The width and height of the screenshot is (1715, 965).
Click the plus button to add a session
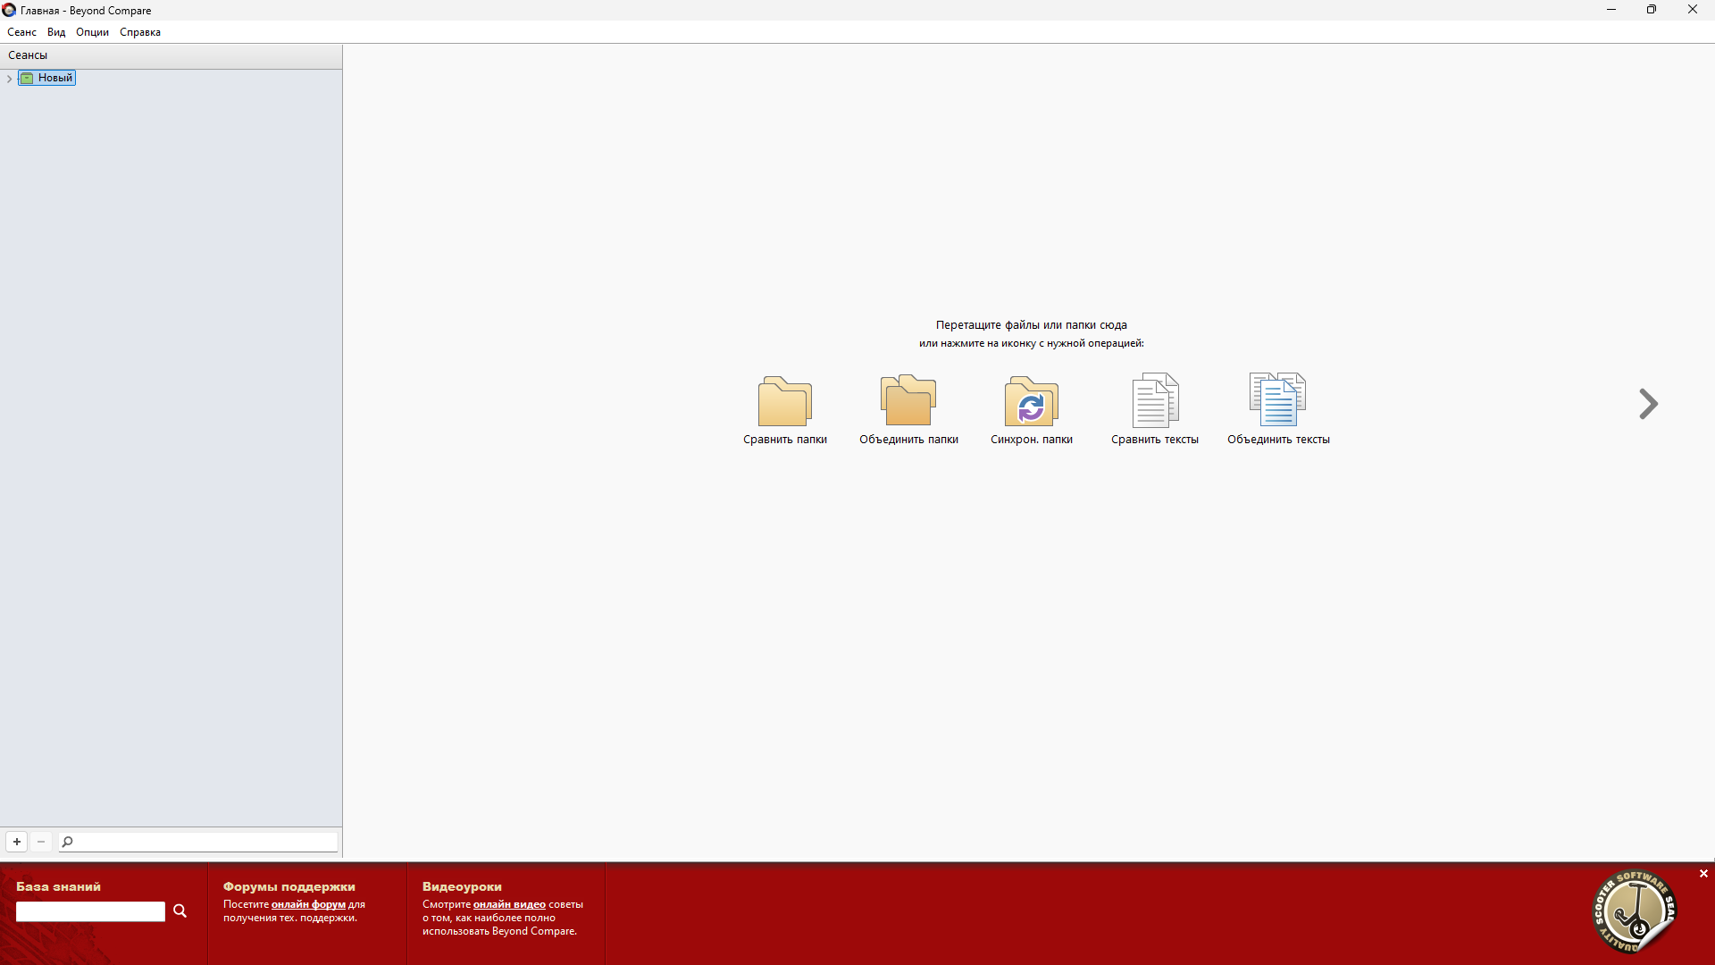coord(17,842)
